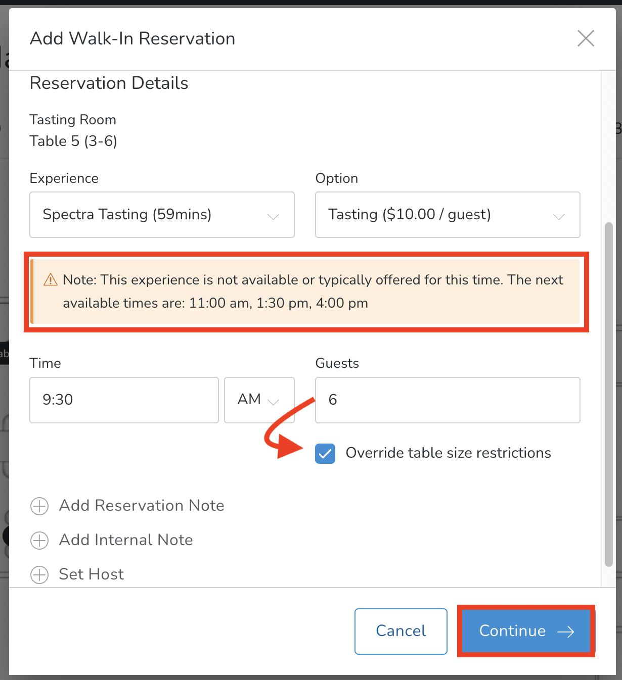
Task: Click the Cancel button
Action: pyautogui.click(x=401, y=631)
